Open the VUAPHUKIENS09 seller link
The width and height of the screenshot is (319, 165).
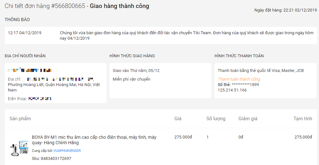point(67,151)
